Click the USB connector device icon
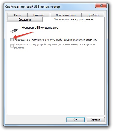This screenshot has width=113, height=131. 14,31
